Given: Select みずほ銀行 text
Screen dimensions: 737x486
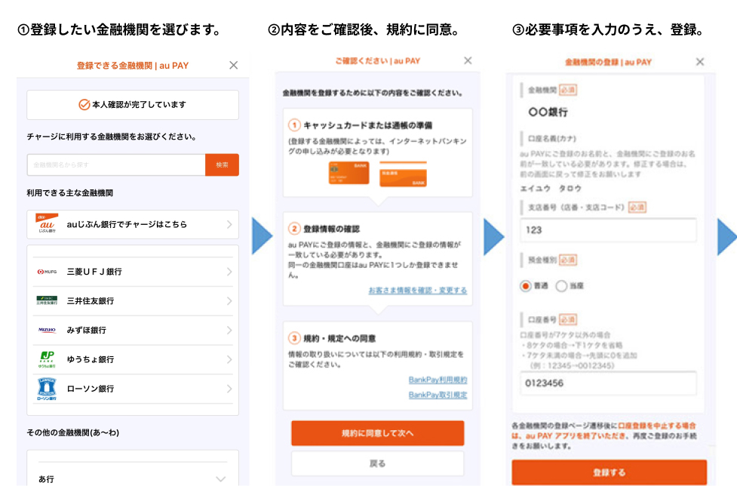Looking at the screenshot, I should (87, 331).
